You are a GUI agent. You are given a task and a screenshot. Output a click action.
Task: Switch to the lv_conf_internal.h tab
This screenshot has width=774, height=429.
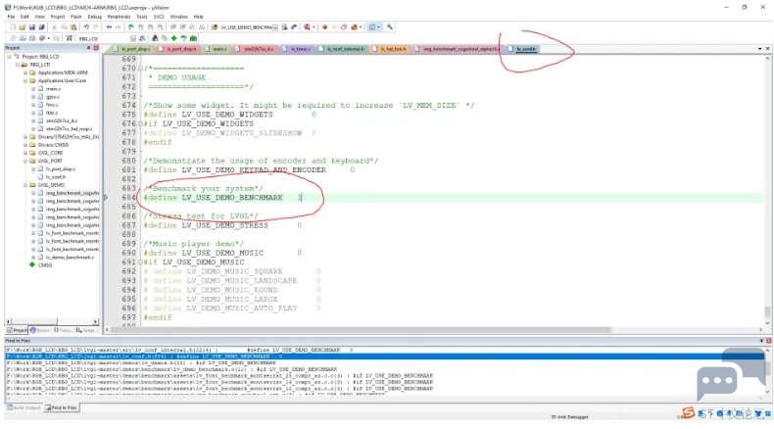point(343,49)
